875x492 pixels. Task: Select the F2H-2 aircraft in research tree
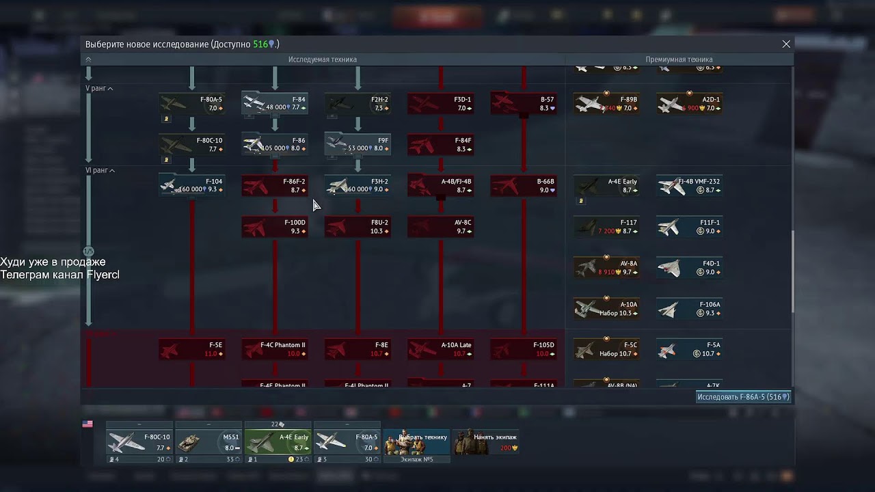(x=358, y=104)
